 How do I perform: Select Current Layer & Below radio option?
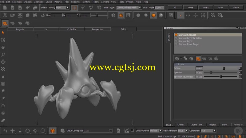[x=176, y=38]
